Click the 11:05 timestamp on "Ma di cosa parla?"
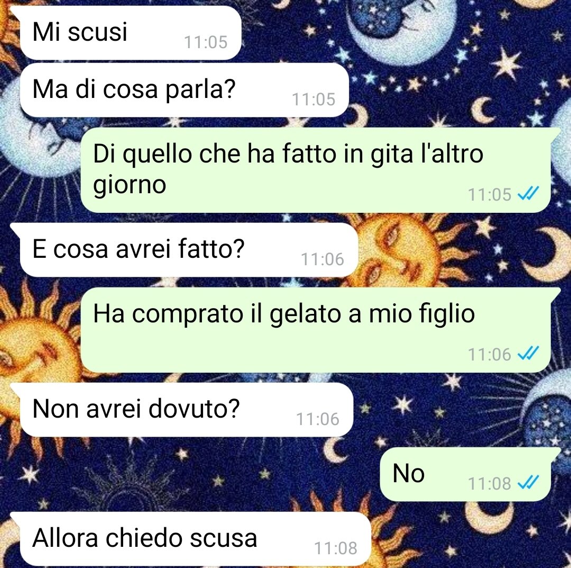 point(314,100)
